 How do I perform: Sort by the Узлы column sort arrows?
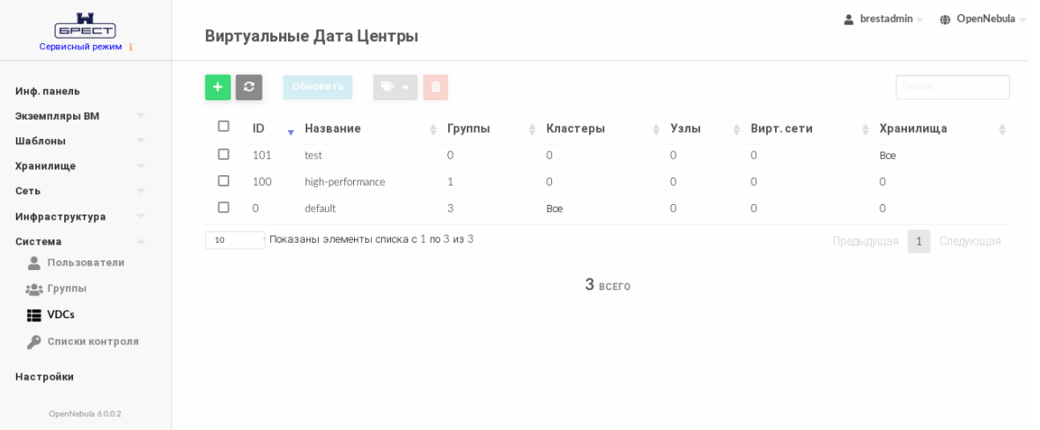736,130
